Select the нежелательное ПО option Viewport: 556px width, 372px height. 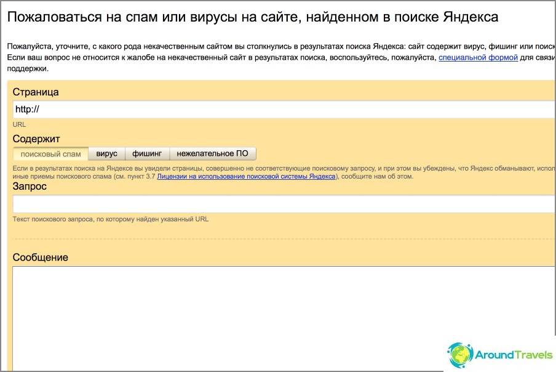(x=212, y=154)
